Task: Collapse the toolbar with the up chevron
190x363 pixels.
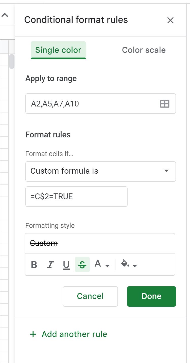Action: coord(5,15)
